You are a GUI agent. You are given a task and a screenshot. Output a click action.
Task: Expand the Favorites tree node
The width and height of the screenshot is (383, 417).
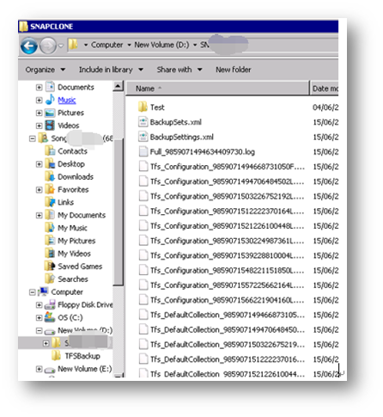pos(39,190)
